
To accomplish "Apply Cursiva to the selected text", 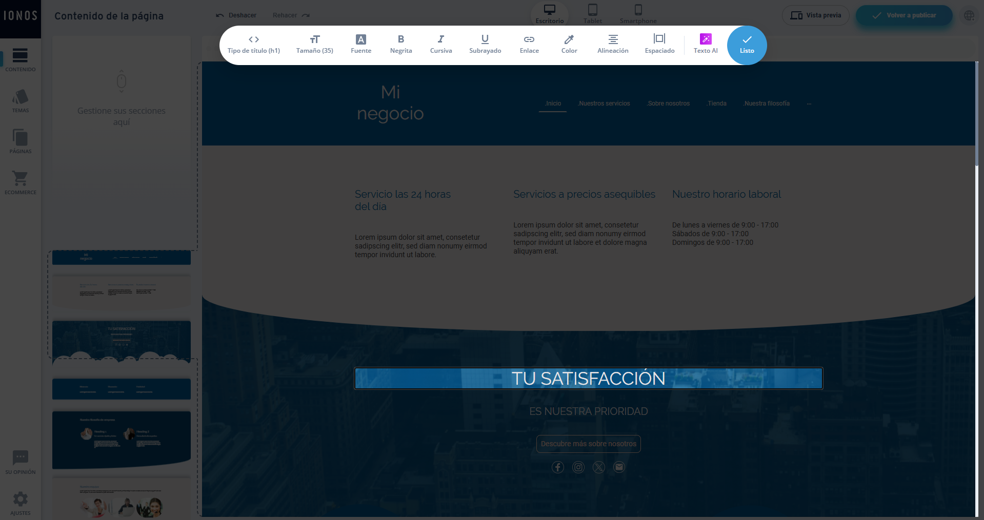I will tap(440, 44).
